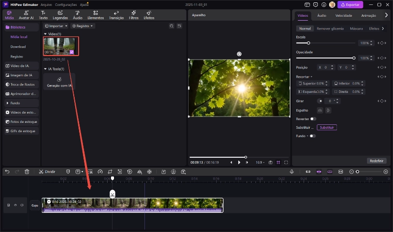Delete the clip with the trash icon
The image size is (393, 232).
point(27,172)
